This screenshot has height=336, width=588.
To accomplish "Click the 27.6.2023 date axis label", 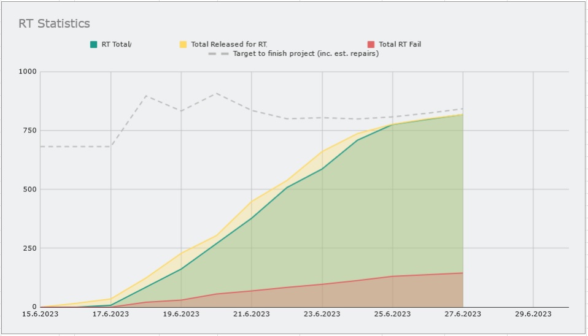I will tap(462, 314).
